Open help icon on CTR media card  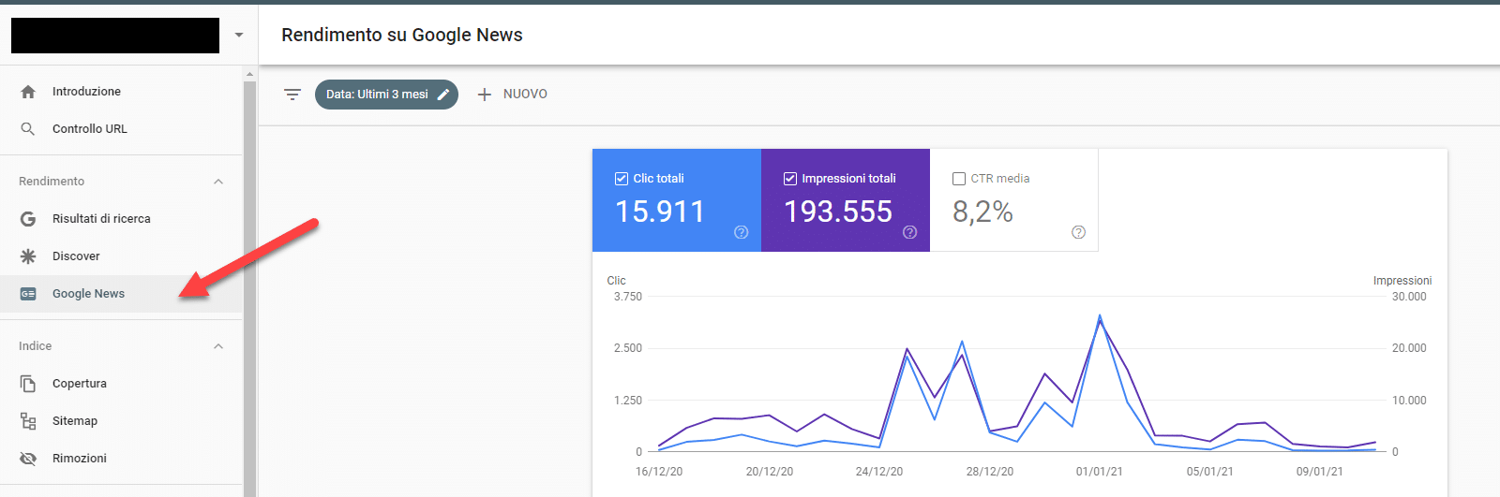(x=1079, y=232)
